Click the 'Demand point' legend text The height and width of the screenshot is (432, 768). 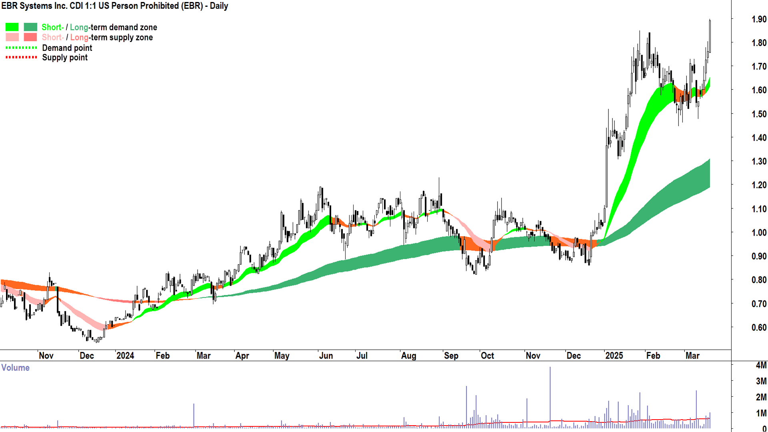click(67, 48)
